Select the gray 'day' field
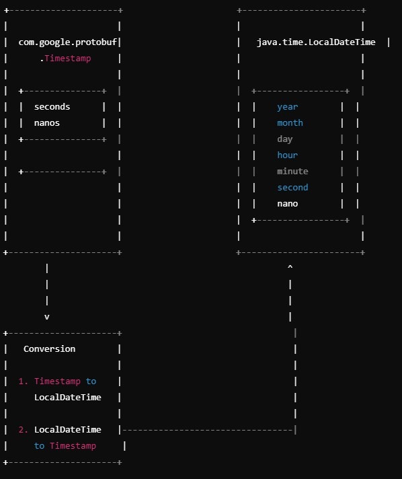Image resolution: width=402 pixels, height=479 pixels. tap(285, 139)
